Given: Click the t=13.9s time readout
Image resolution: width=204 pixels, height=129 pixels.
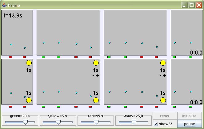Looking at the screenshot, I should tap(13, 16).
